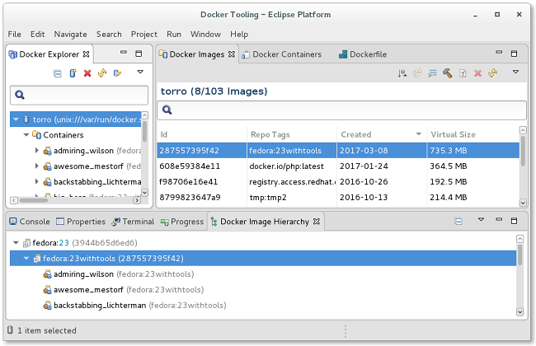This screenshot has width=536, height=346.
Task: Click the red remove image icon
Action: click(x=477, y=73)
